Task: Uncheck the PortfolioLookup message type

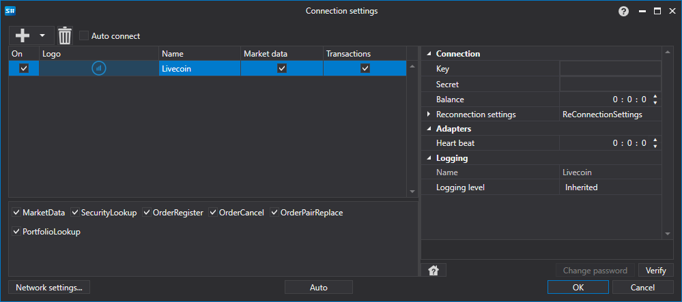Action: (16, 232)
